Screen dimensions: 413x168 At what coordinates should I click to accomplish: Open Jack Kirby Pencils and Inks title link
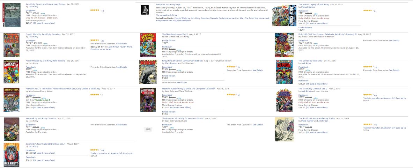[45, 4]
